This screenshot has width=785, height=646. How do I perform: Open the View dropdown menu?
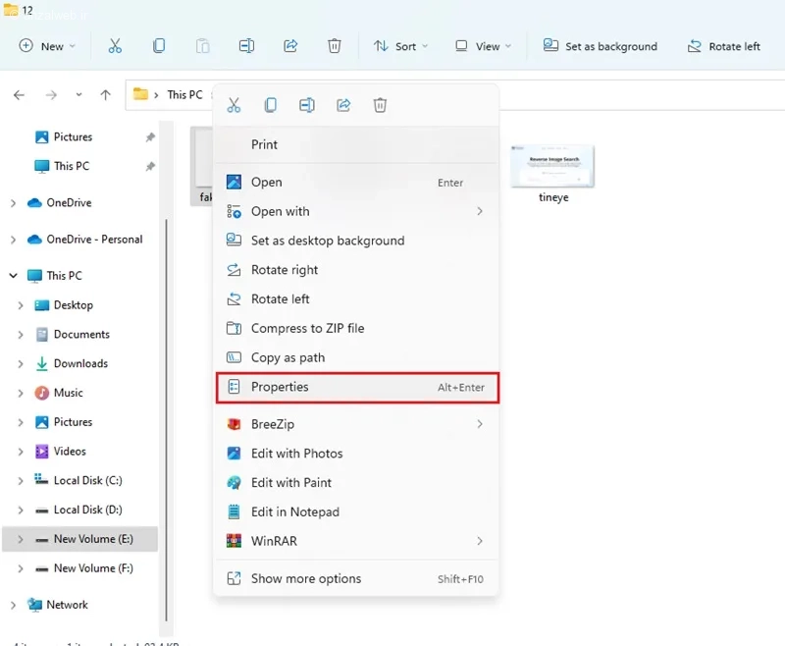(483, 46)
